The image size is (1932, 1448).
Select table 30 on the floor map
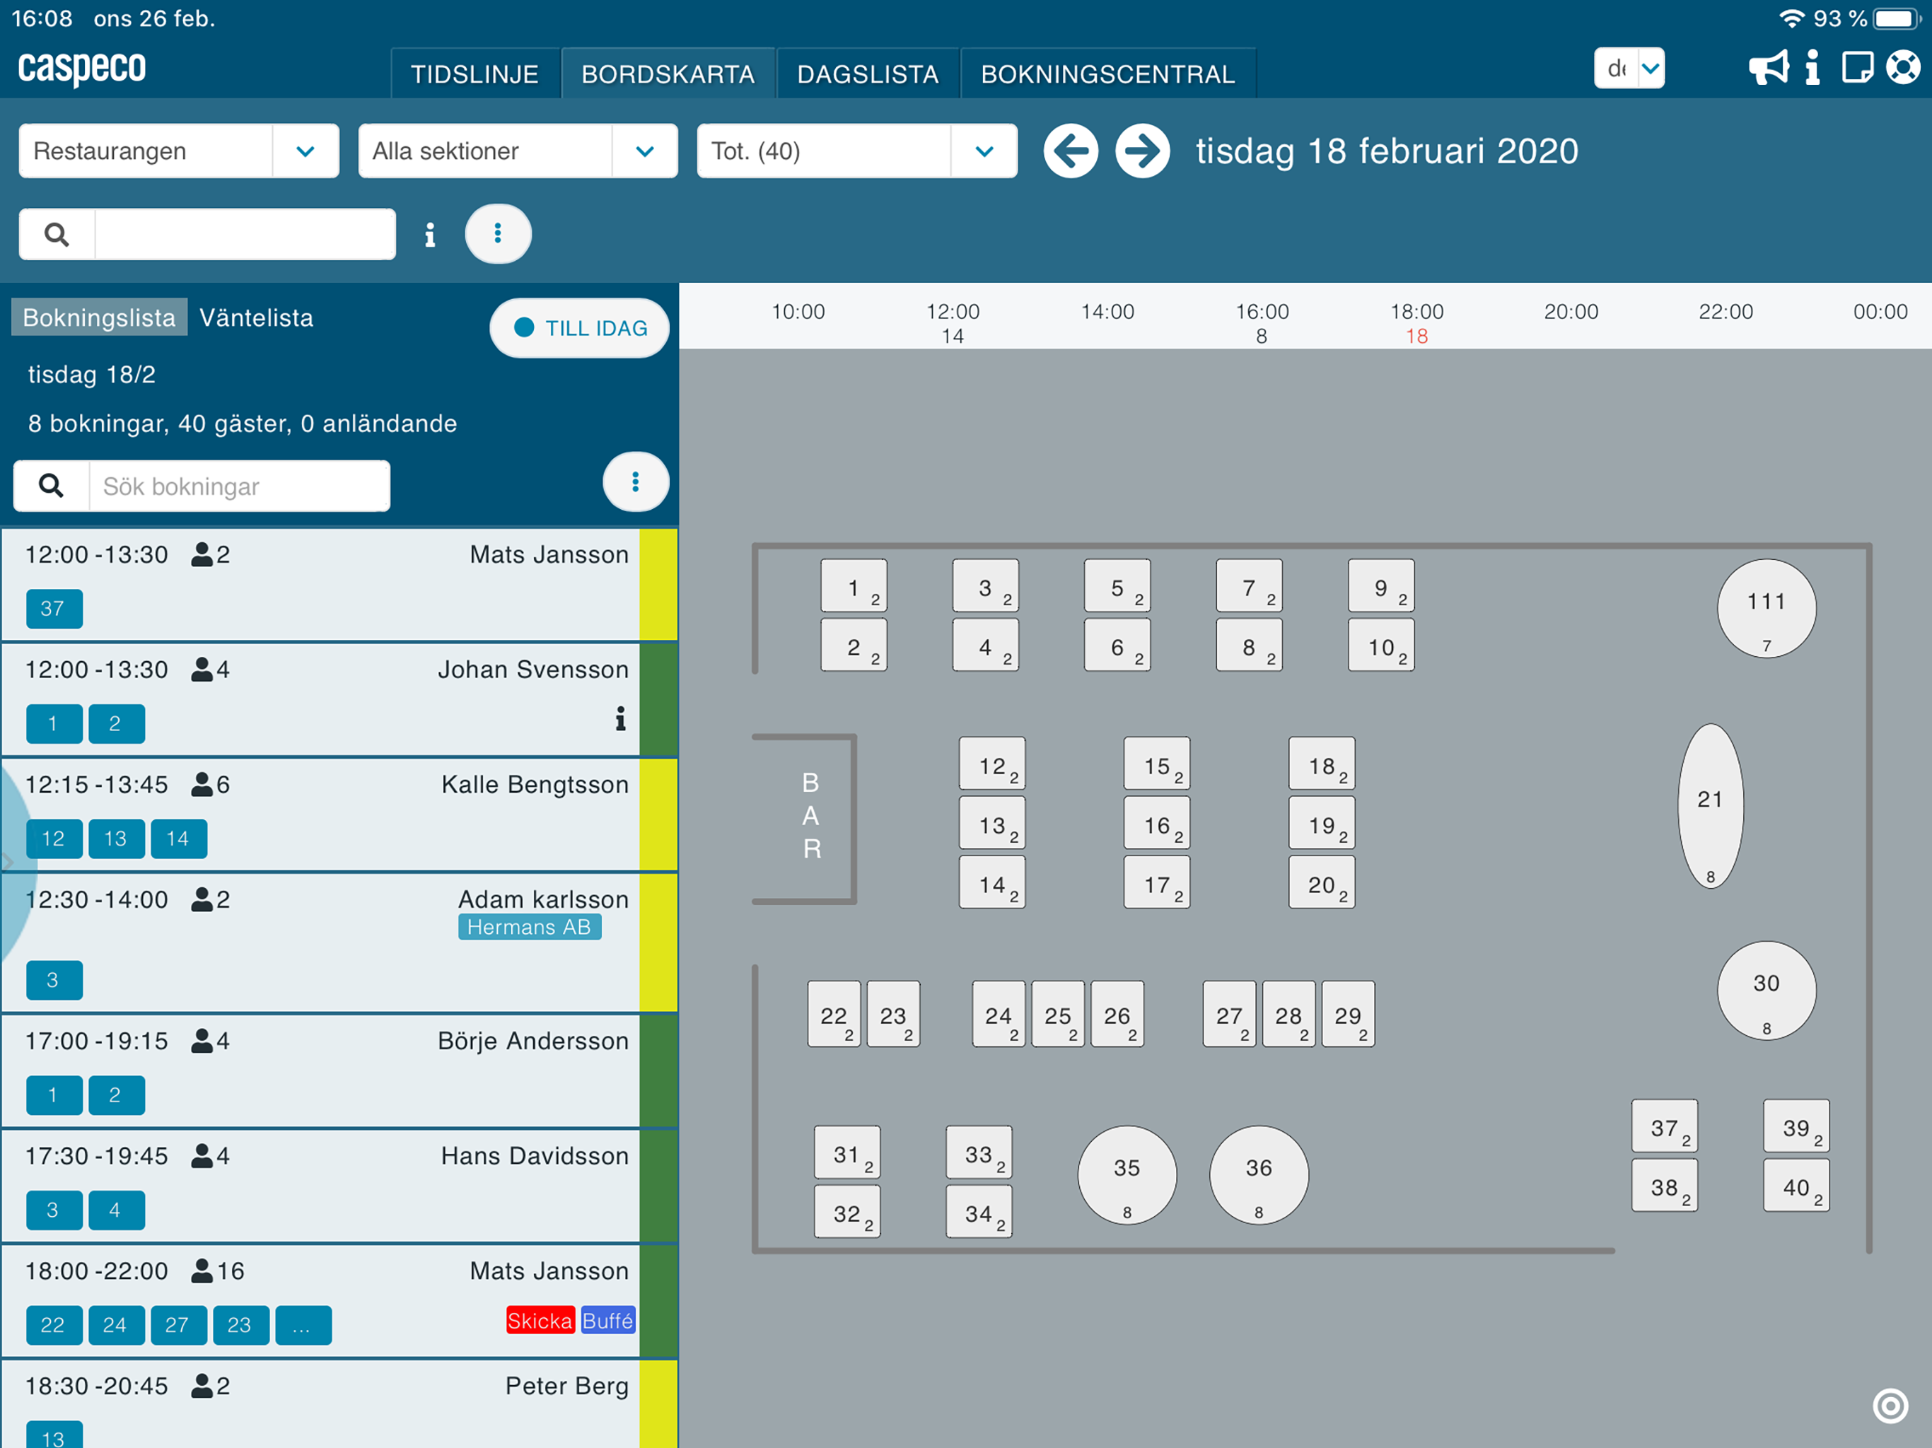[x=1766, y=991]
